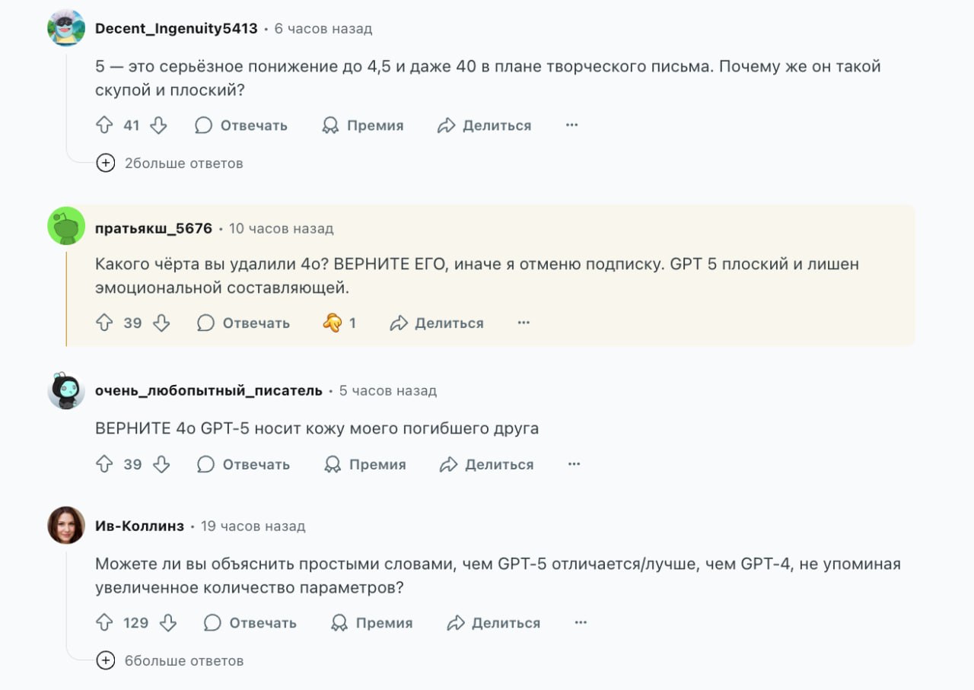This screenshot has width=974, height=690.
Task: Give Премия award to Ив-Коллинз's comment
Action: pyautogui.click(x=371, y=623)
